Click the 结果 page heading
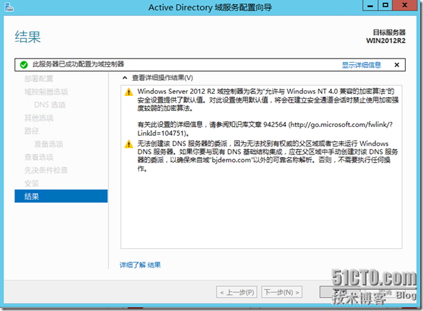This screenshot has height=311, width=423. 28,37
